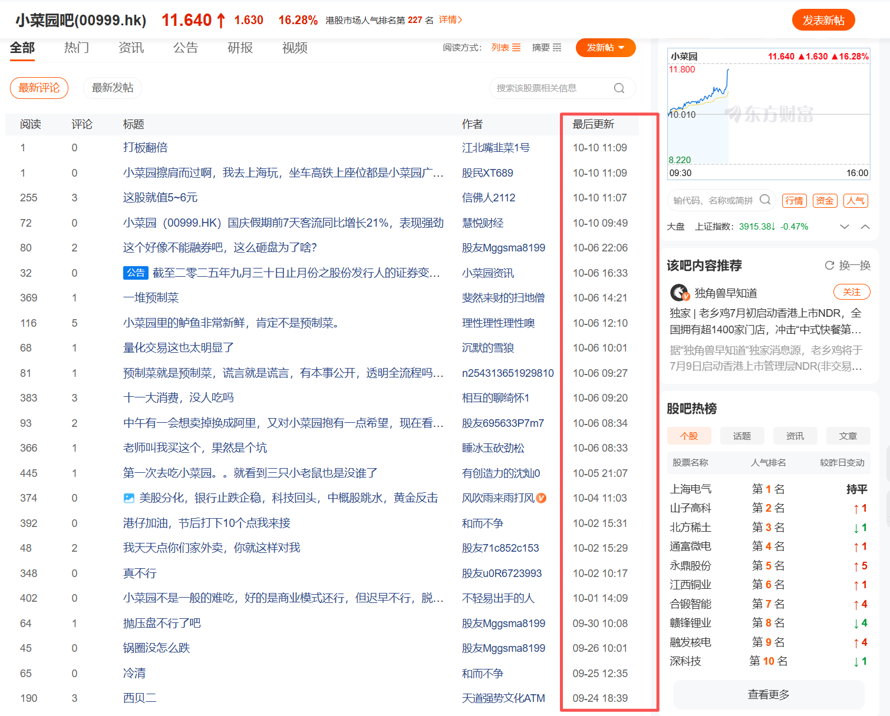890x716 pixels.
Task: Open the post 老师叫我买这个，果然是个坑
Action: point(195,448)
